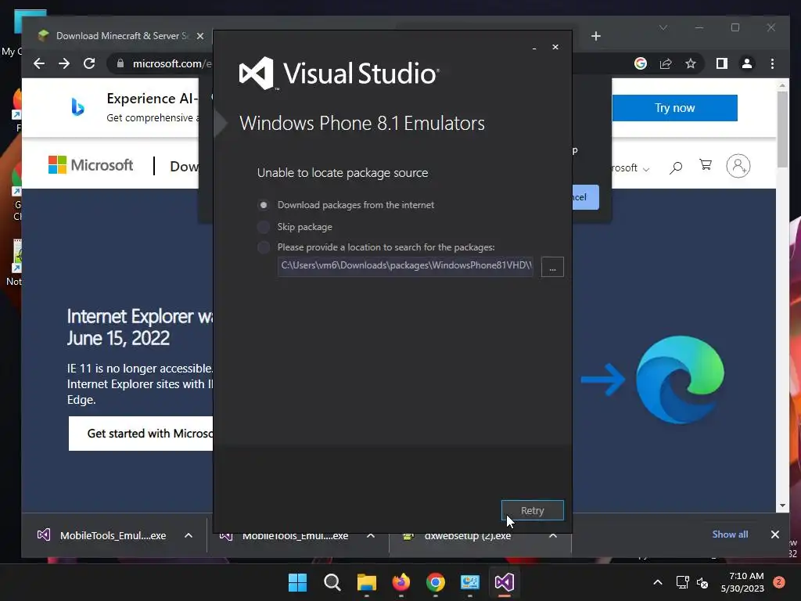Click the Microsoft Edge logo image
This screenshot has width=801, height=601.
tap(680, 380)
